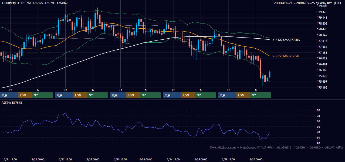Screen dimensions: 345x162
Task: Click the 175.166 price axis label
Action: pos(322,87)
